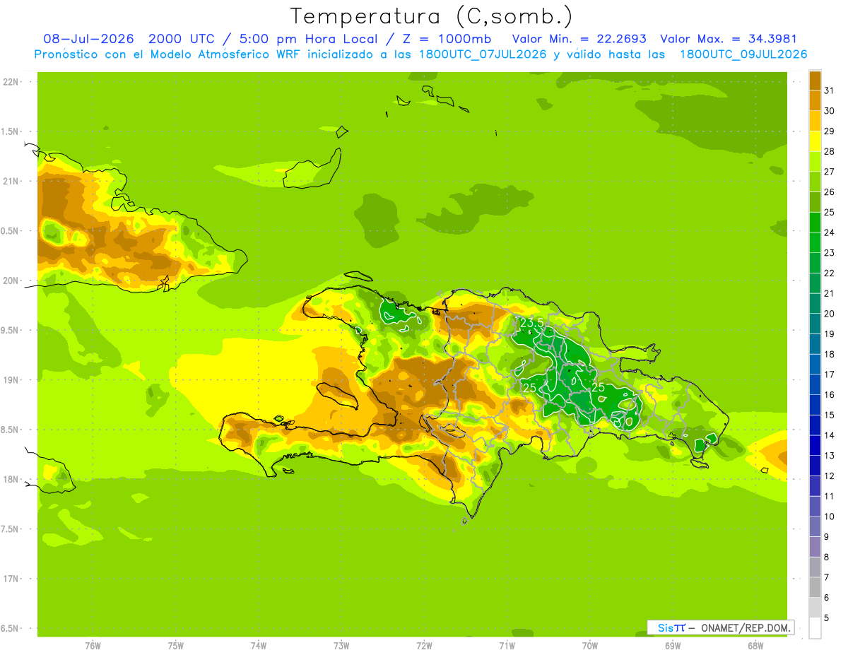
Task: Click the "71W" longitude axis label
Action: [507, 645]
